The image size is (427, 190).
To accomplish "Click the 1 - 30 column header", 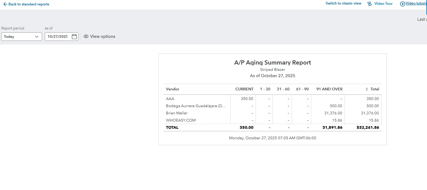I will (x=265, y=89).
